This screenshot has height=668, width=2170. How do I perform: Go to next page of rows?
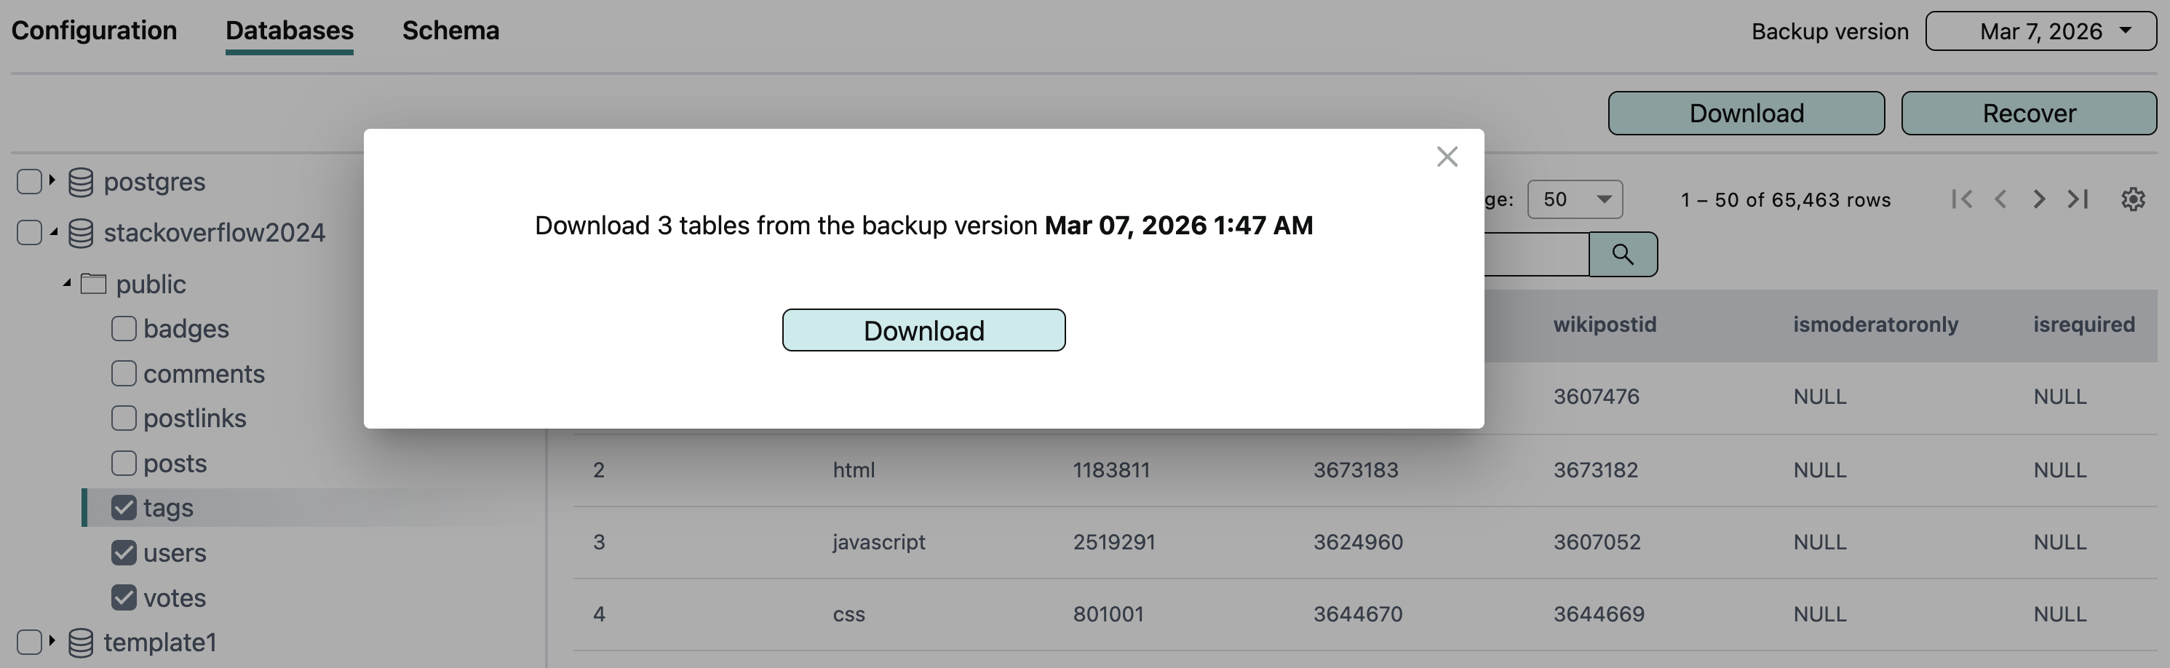(x=2038, y=199)
